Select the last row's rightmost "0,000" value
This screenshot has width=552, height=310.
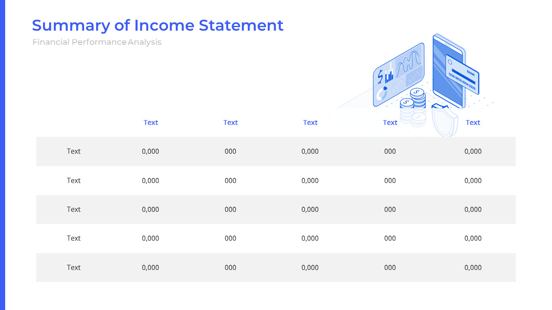pyautogui.click(x=473, y=267)
